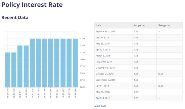Screen dimensions: 185x109
Task: Select the 2018-07-11 bar in chart
Action: tap(20, 66)
